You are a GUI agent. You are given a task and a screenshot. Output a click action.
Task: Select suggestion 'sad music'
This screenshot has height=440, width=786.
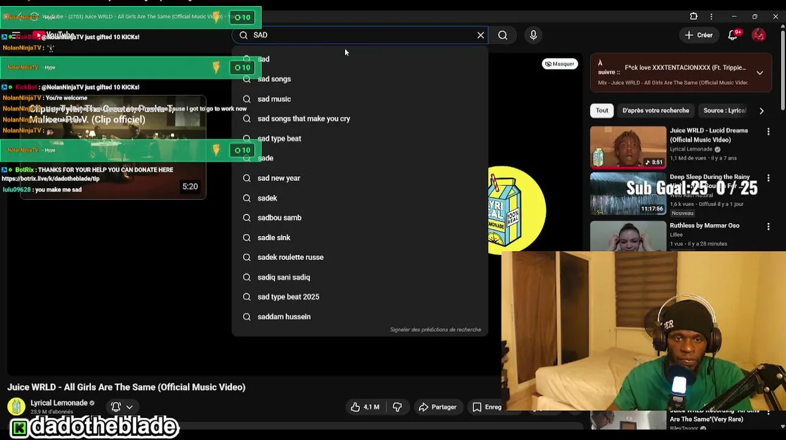click(360, 99)
